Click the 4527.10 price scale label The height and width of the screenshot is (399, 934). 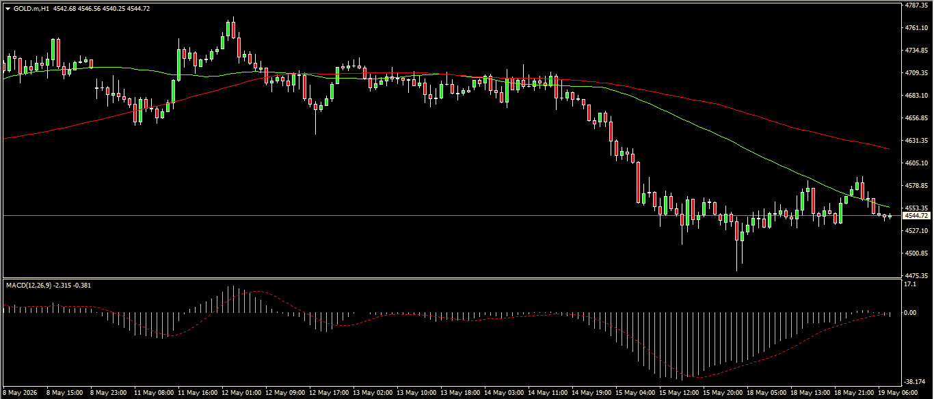[916, 231]
